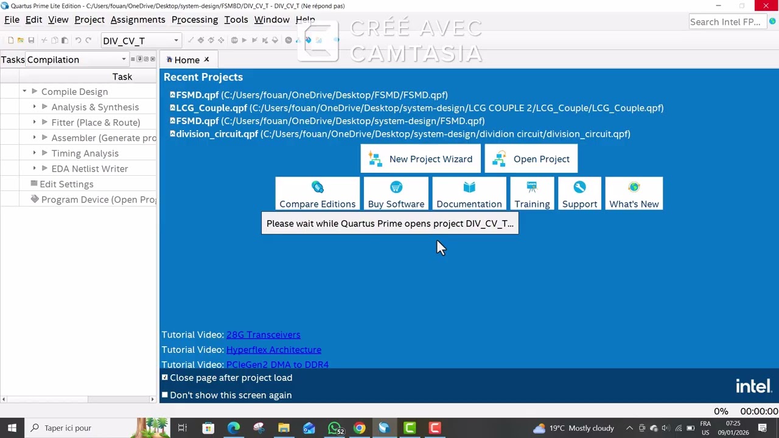Screen dimensions: 779x438
Task: Click the New File toolbar icon
Action: click(x=10, y=40)
